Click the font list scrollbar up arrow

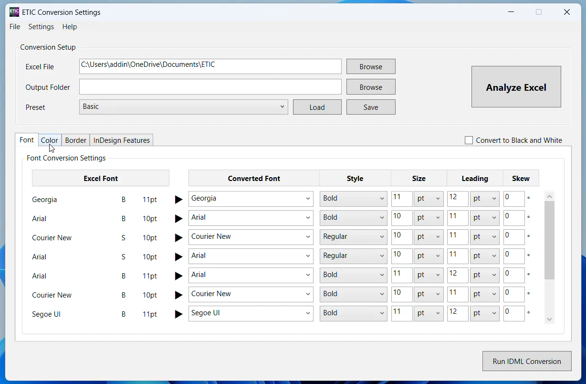coord(549,196)
